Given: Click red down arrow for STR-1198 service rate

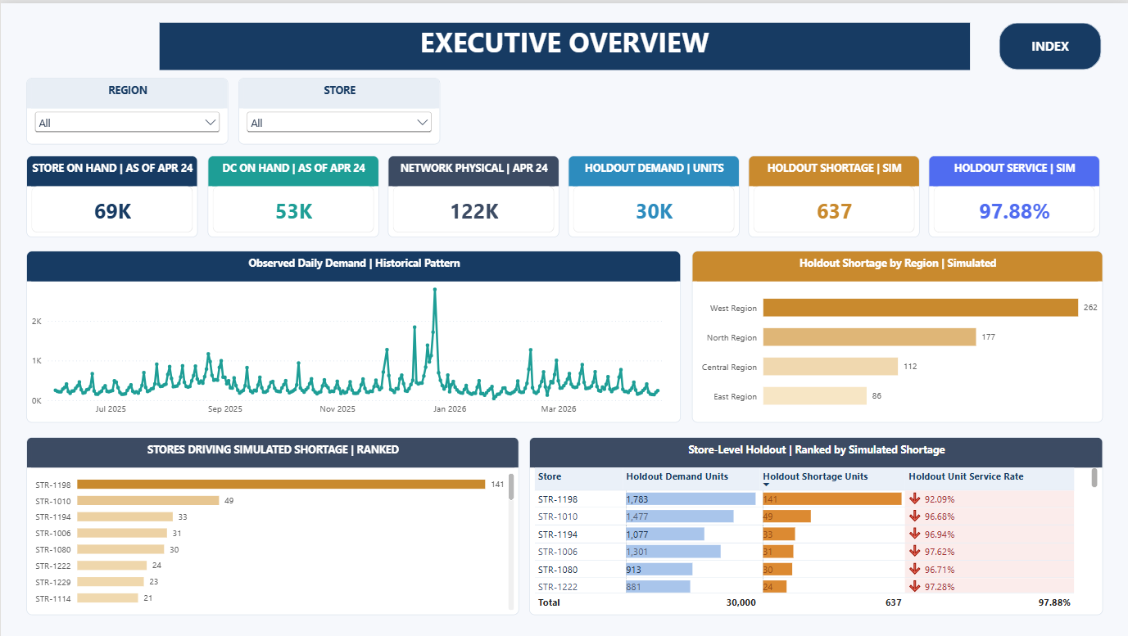Looking at the screenshot, I should coord(916,498).
